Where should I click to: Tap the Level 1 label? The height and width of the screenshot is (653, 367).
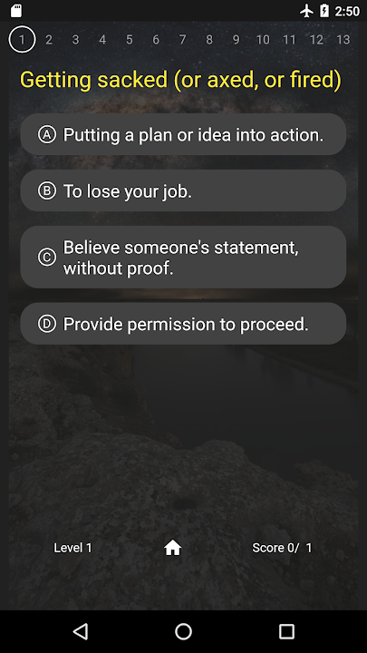[72, 548]
